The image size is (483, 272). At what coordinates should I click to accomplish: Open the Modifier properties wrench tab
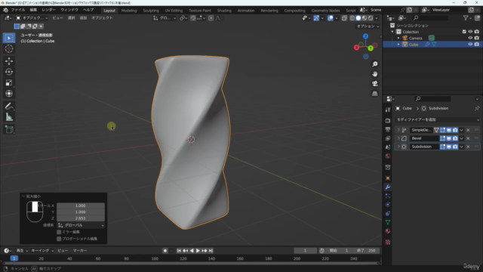[x=388, y=187]
